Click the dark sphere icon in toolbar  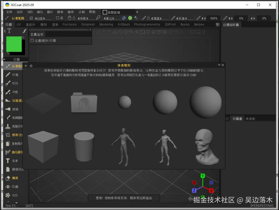136,18
